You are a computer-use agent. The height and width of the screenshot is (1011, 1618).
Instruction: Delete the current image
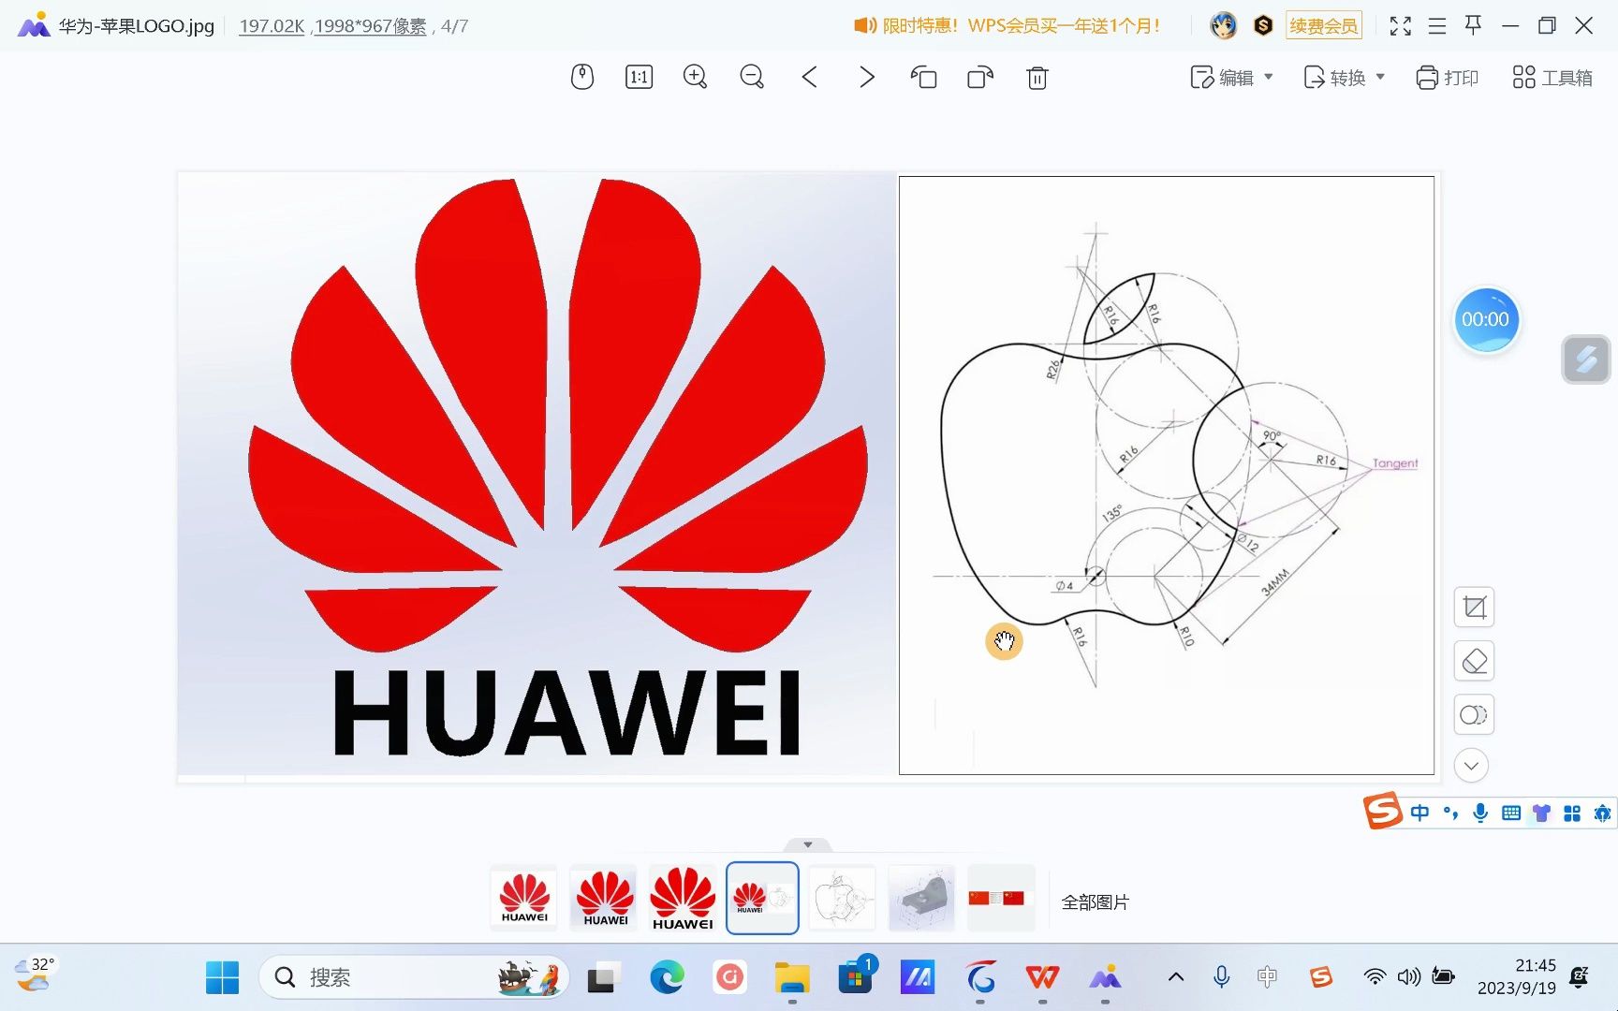1037,78
